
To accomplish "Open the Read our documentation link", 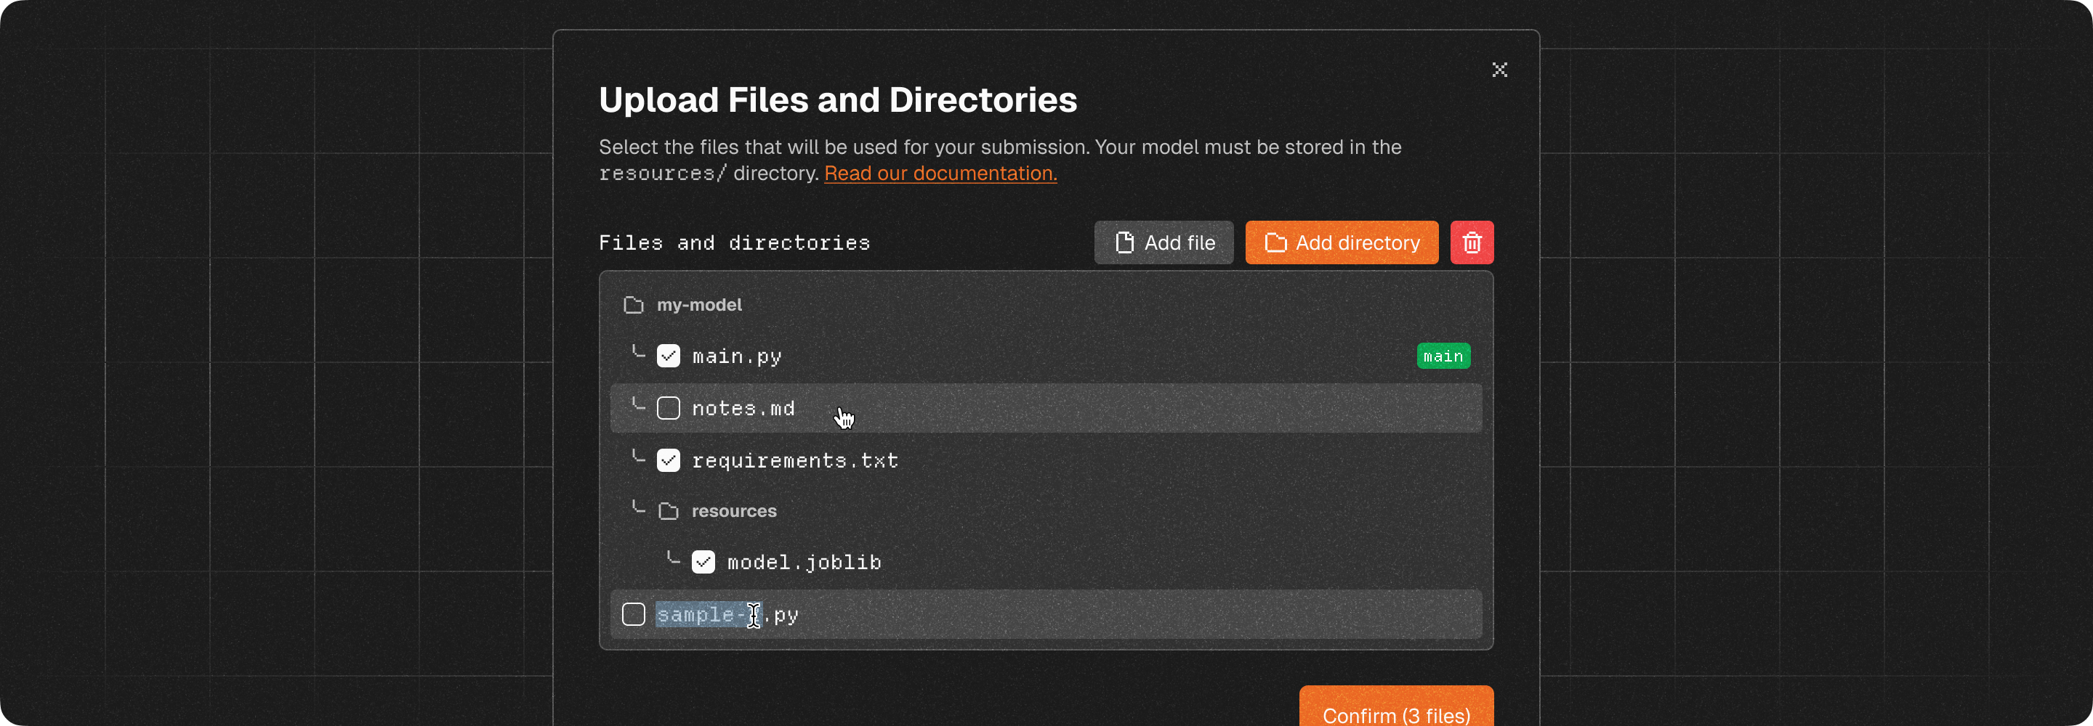I will tap(940, 174).
